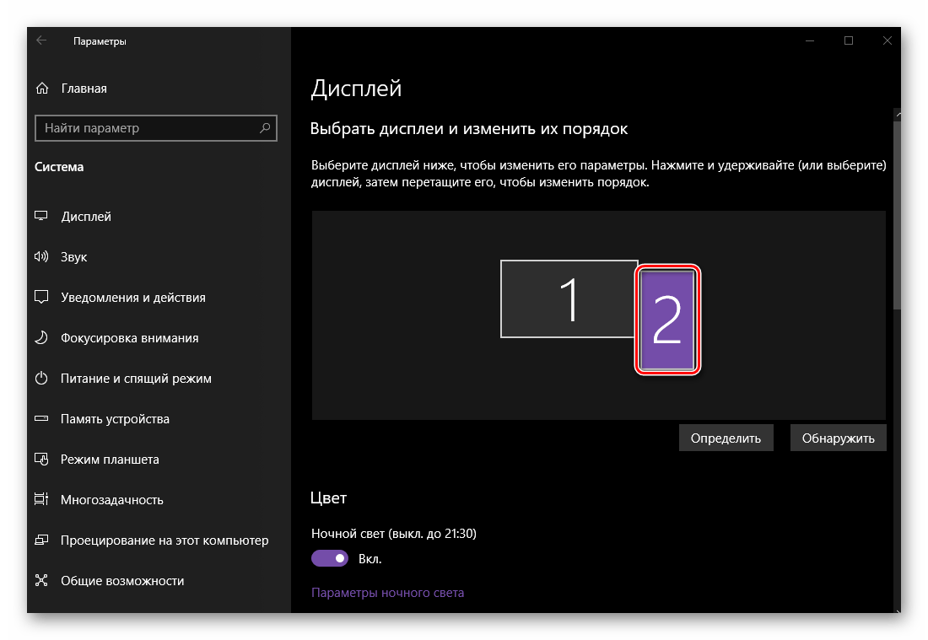Click the Tablet mode icon
928x640 pixels.
click(40, 459)
